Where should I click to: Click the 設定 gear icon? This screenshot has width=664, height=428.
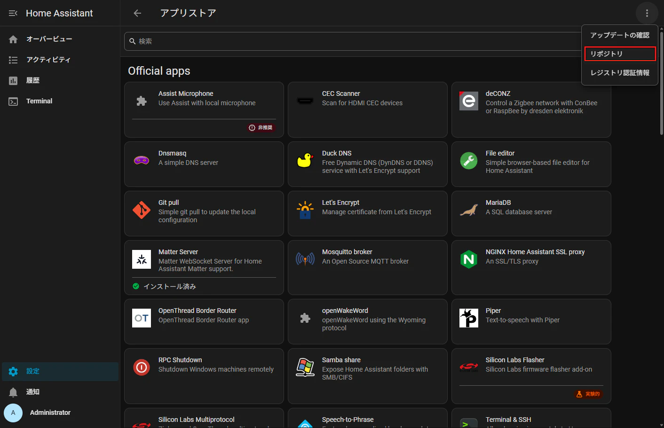[13, 371]
